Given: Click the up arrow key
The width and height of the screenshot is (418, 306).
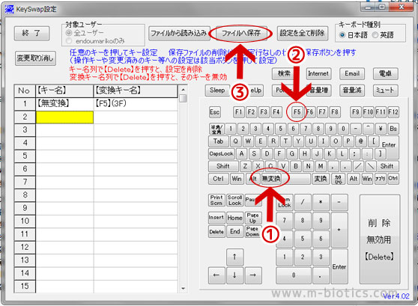Looking at the screenshot, I should click(234, 257).
